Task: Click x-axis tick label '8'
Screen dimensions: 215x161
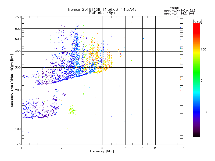Action: click(142, 148)
